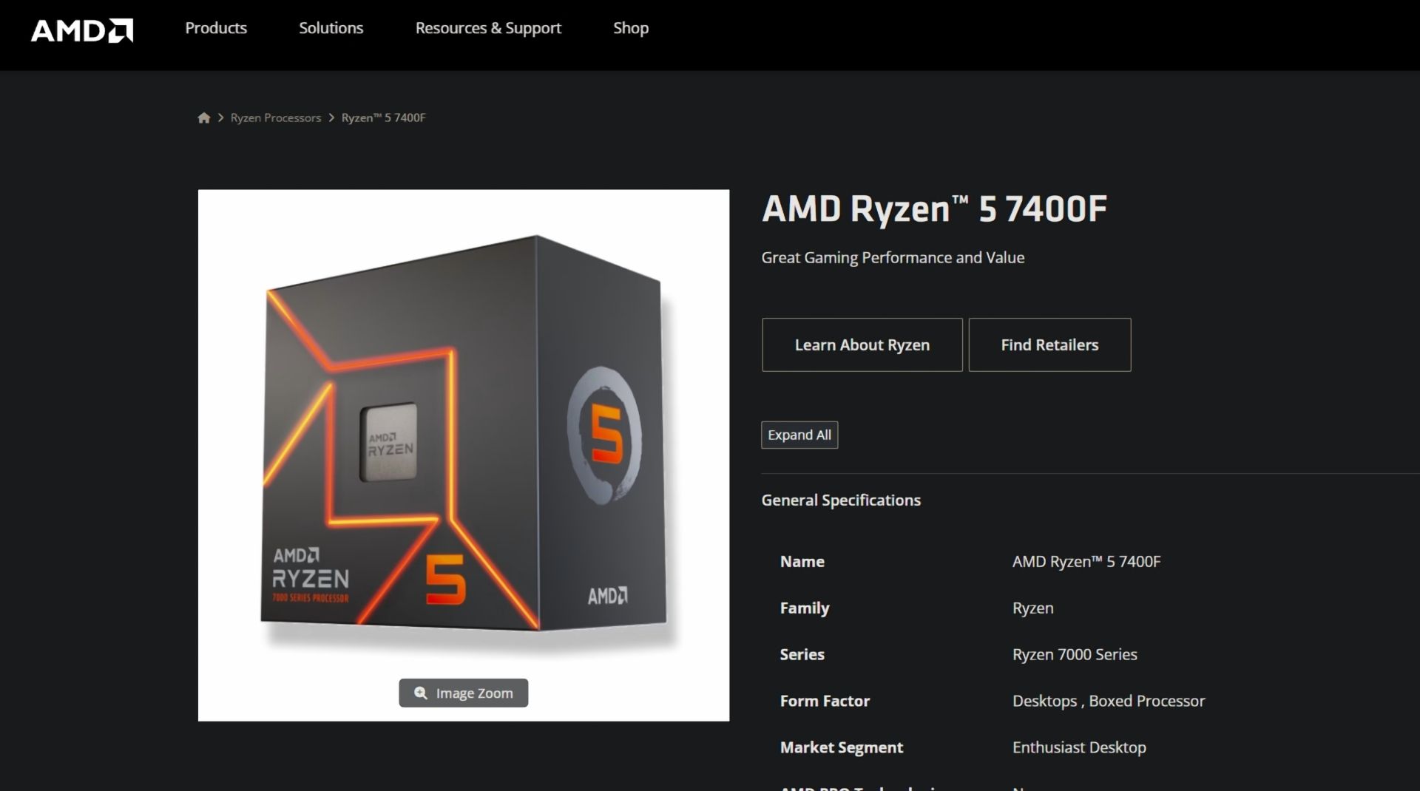Click Image Zoom button
This screenshot has height=791, width=1420.
(x=464, y=693)
